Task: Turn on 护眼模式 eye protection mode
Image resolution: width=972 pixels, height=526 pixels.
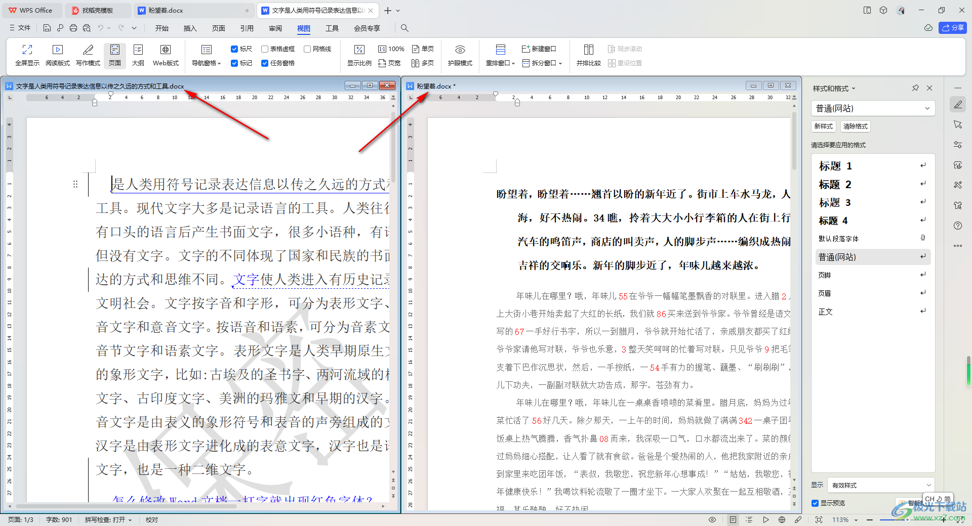Action: point(460,50)
